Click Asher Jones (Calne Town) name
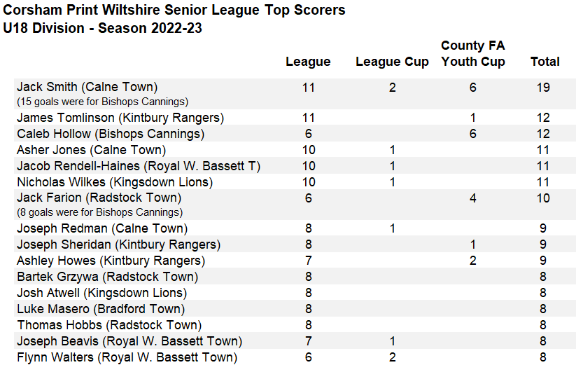 (x=91, y=150)
